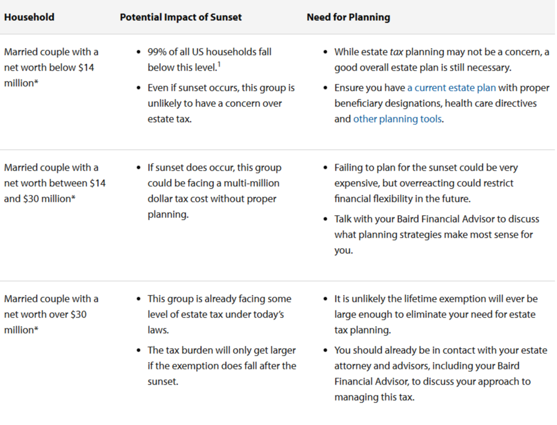
Task: Click the '99% of all US households' bullet
Action: coord(209,59)
